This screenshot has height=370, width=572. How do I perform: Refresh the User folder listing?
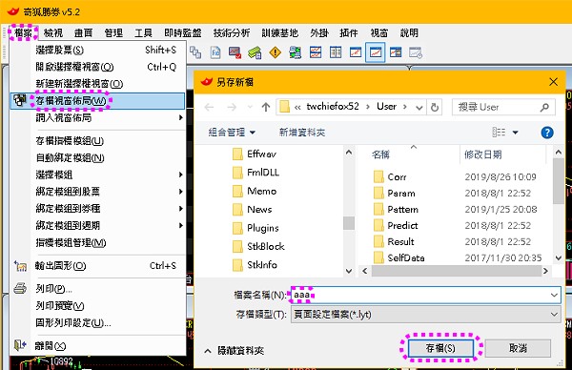434,107
